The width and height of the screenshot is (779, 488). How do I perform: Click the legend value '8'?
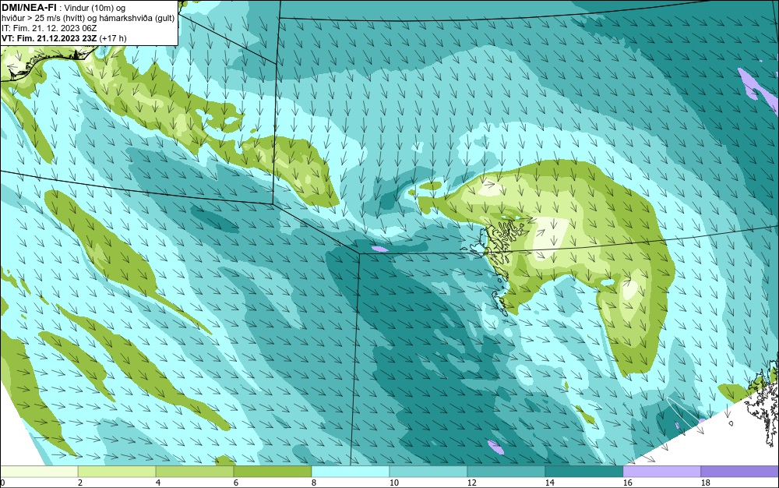(x=313, y=483)
